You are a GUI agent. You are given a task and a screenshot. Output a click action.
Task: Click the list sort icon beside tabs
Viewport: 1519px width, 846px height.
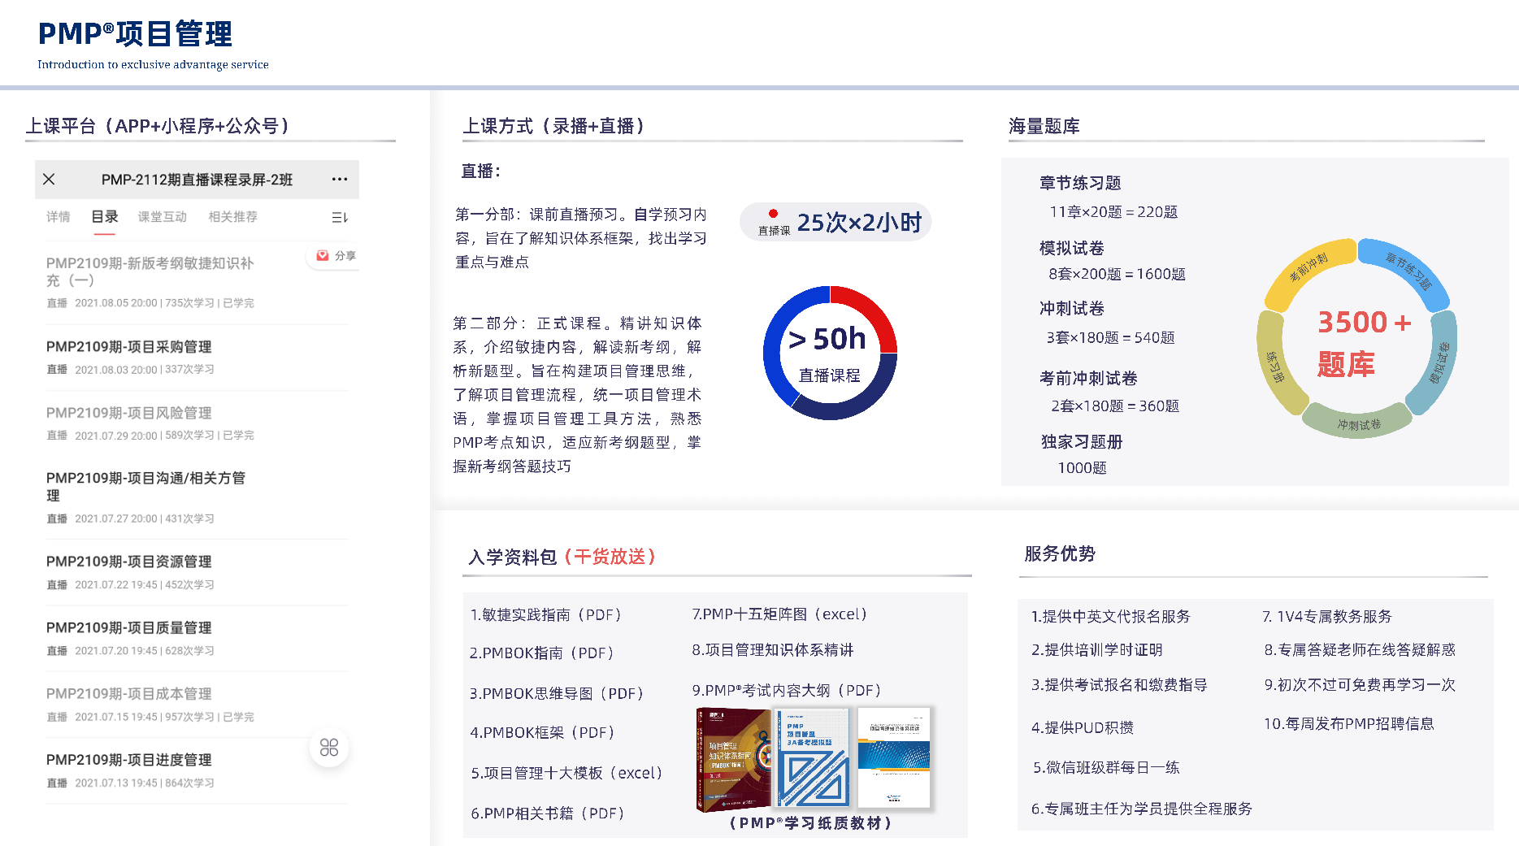tap(340, 218)
